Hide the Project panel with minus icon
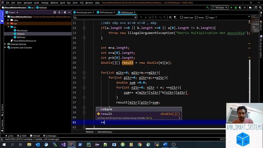This screenshot has height=148, width=263. (x=69, y=12)
